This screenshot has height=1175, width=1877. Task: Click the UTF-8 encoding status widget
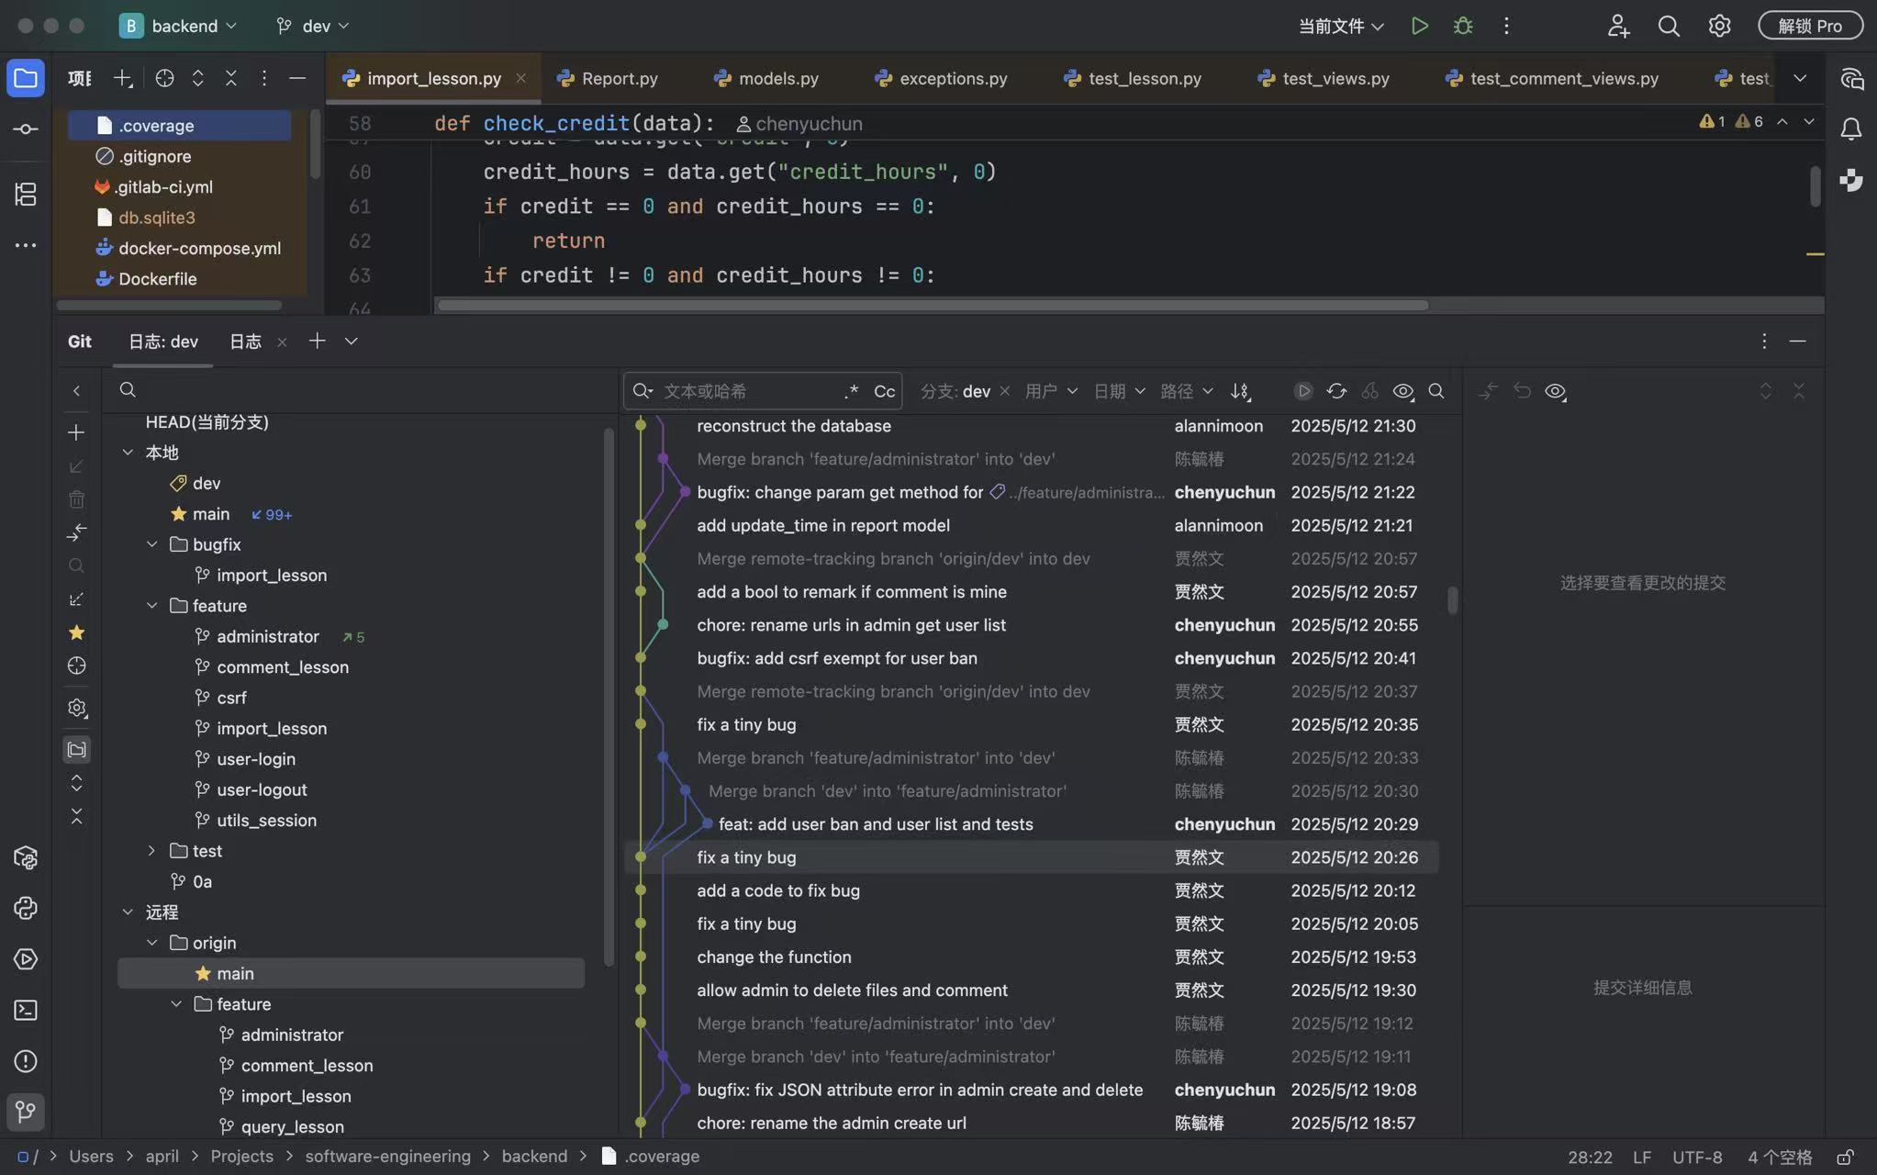1697,1157
